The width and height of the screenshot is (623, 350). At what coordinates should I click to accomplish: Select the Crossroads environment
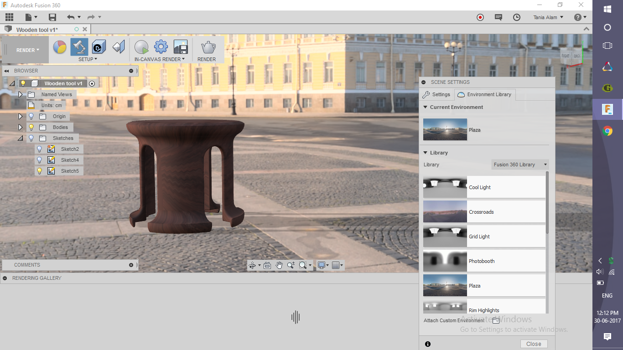click(x=484, y=211)
